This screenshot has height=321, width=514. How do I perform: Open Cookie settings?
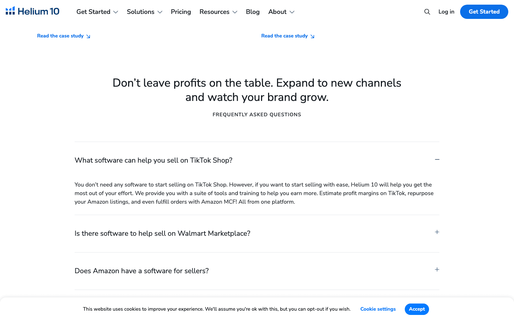pos(378,309)
